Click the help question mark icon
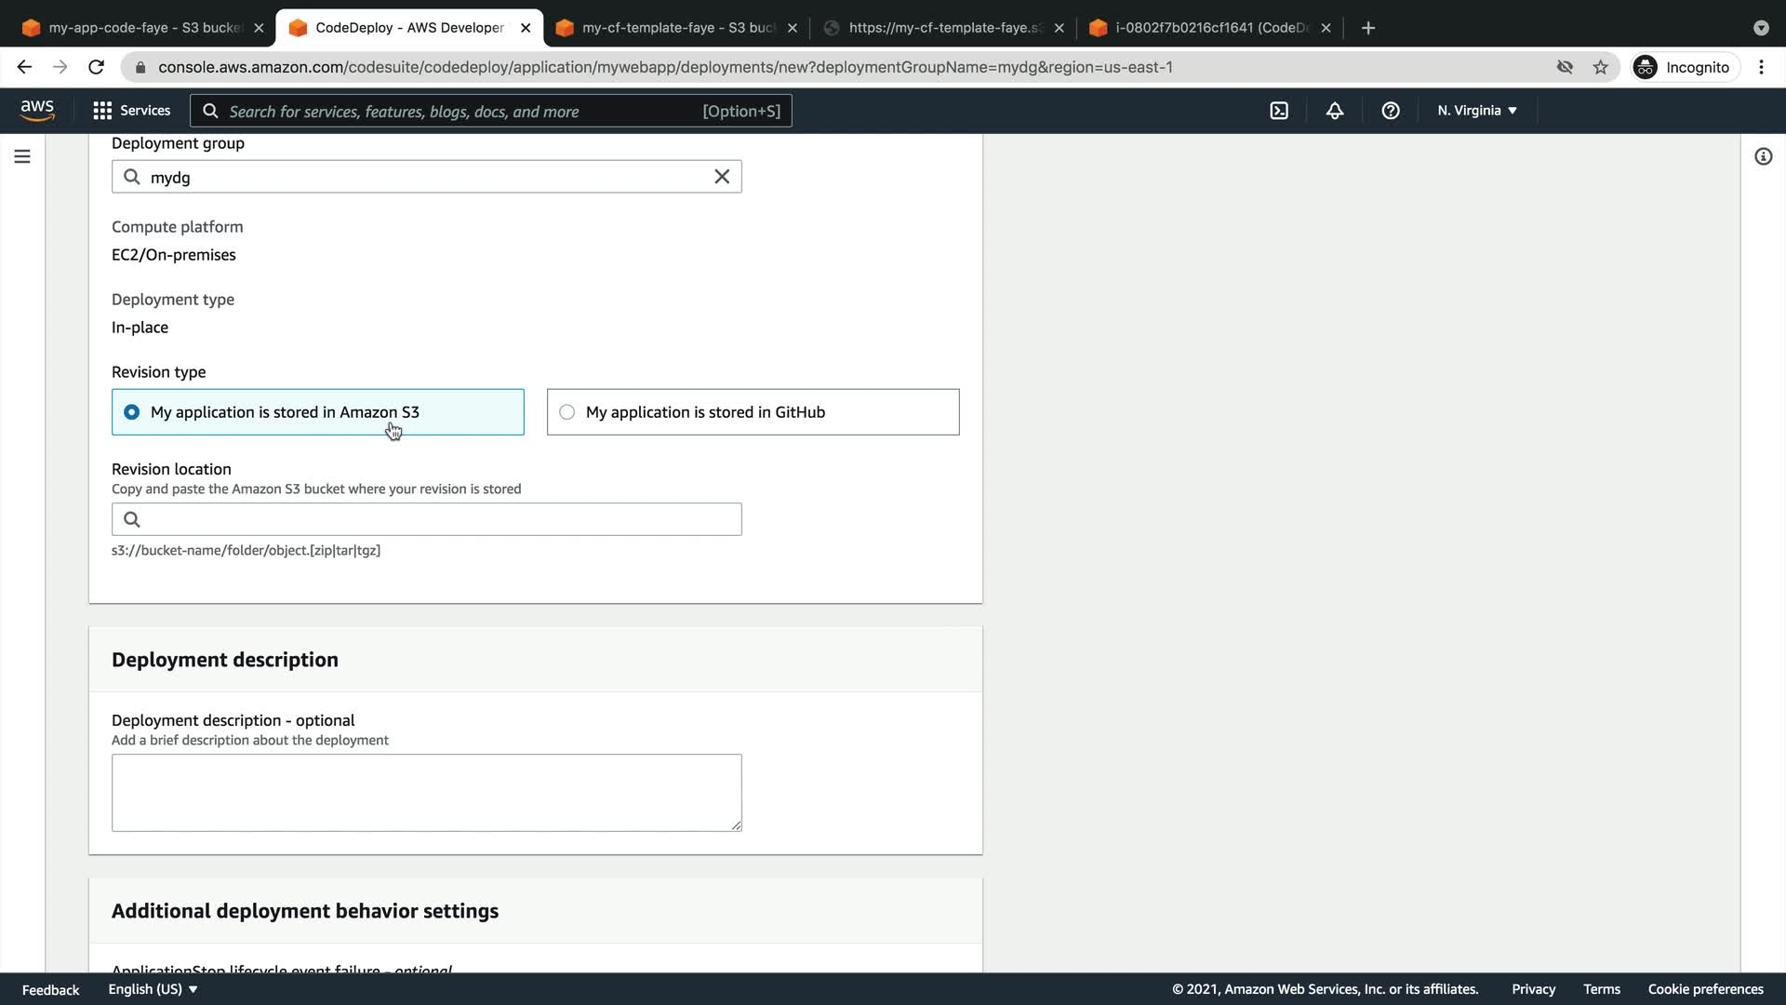This screenshot has width=1786, height=1005. 1391,111
